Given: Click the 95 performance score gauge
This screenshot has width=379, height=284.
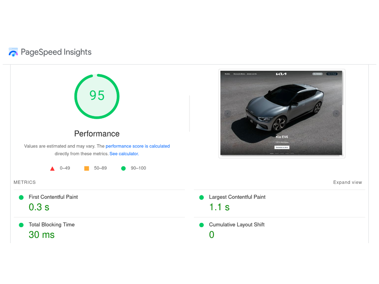Looking at the screenshot, I should [97, 96].
